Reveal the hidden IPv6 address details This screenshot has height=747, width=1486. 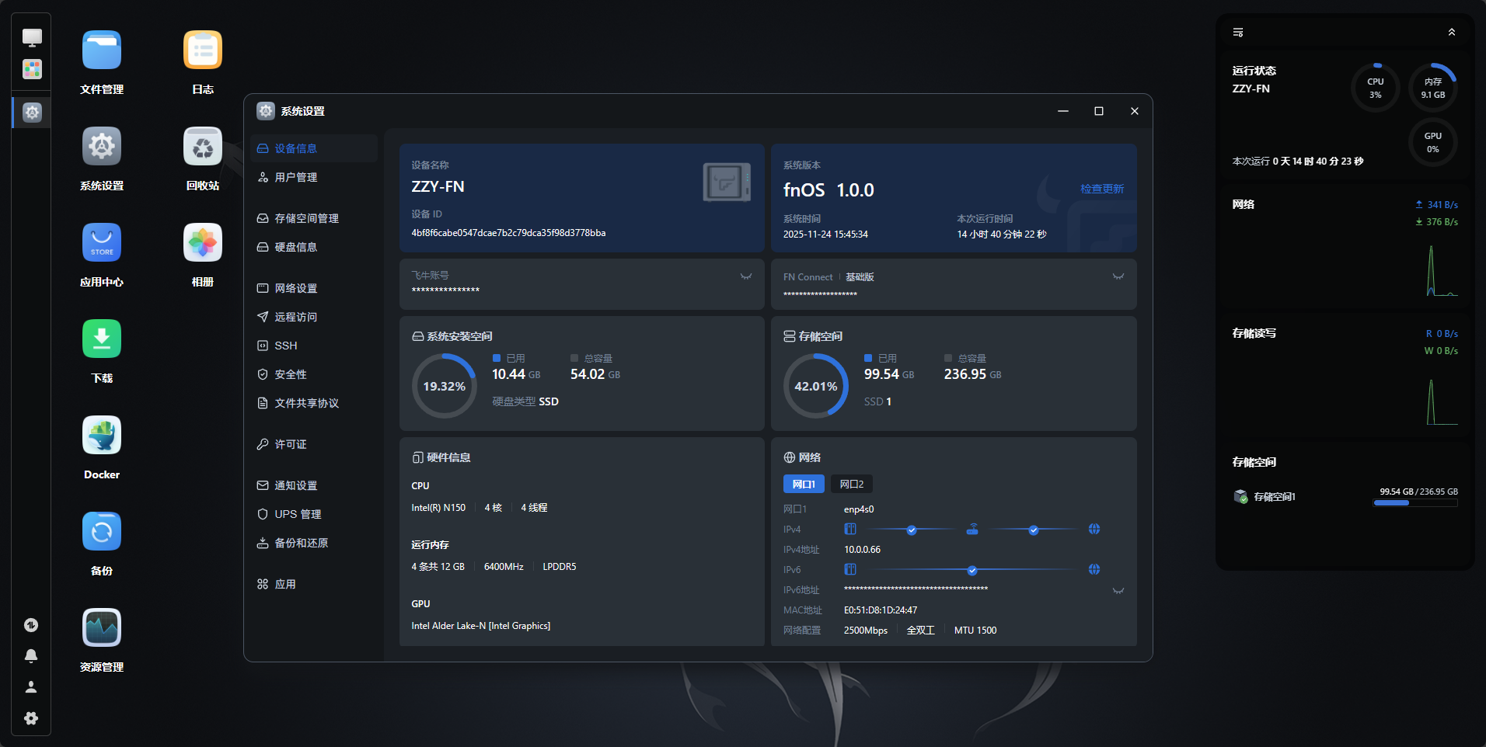click(1118, 591)
